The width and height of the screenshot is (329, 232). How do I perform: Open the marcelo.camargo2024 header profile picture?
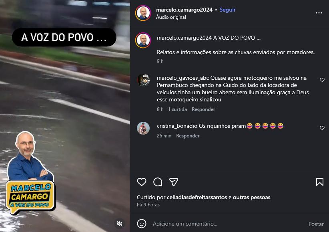143,13
